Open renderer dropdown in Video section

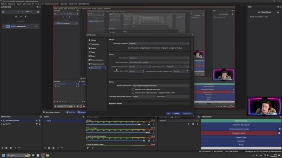(159, 58)
